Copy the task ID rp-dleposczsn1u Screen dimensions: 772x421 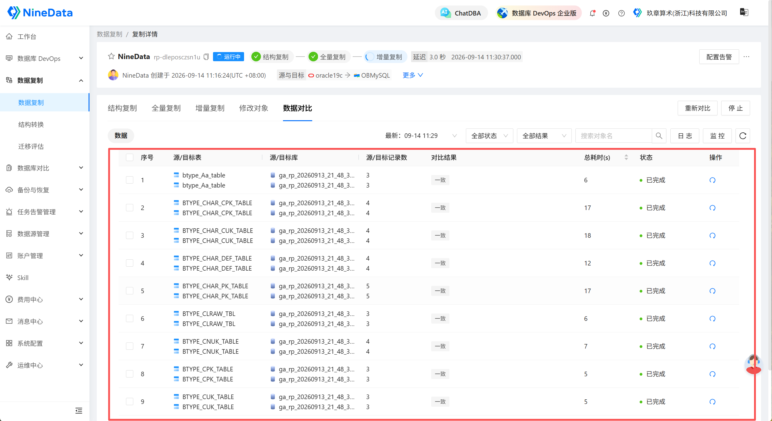tap(206, 57)
